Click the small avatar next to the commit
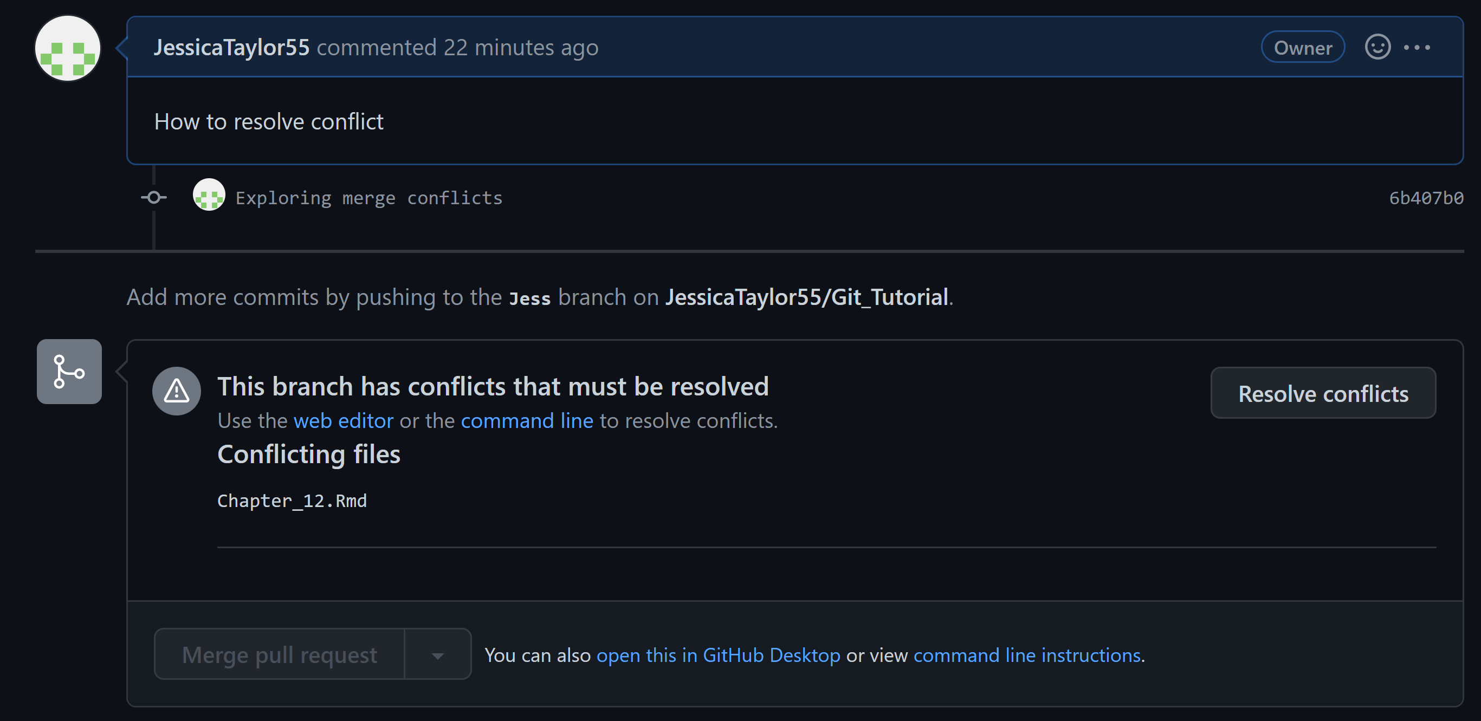This screenshot has width=1481, height=721. click(x=209, y=194)
